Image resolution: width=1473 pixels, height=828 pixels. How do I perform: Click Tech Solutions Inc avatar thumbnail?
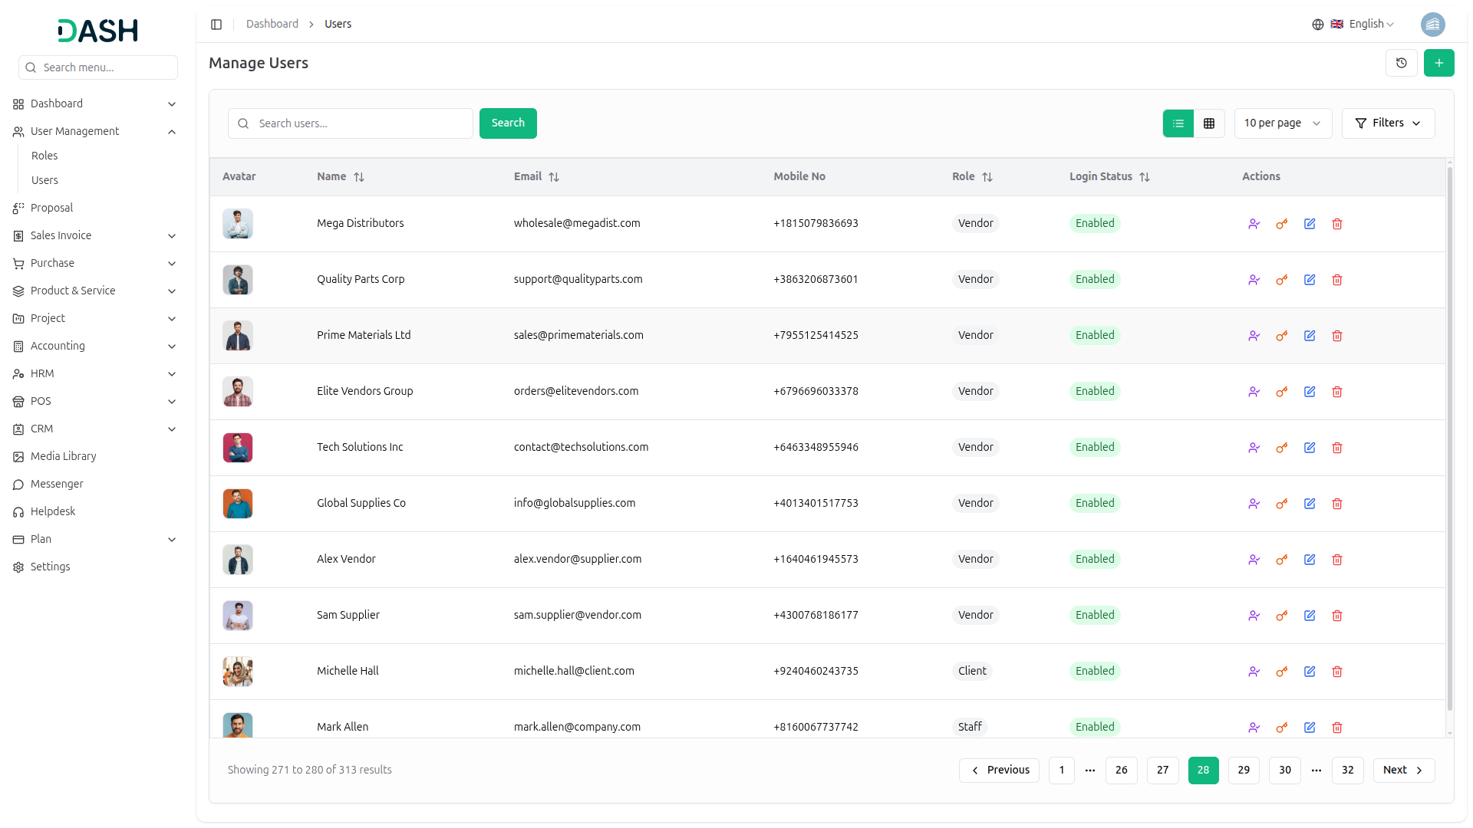click(238, 448)
